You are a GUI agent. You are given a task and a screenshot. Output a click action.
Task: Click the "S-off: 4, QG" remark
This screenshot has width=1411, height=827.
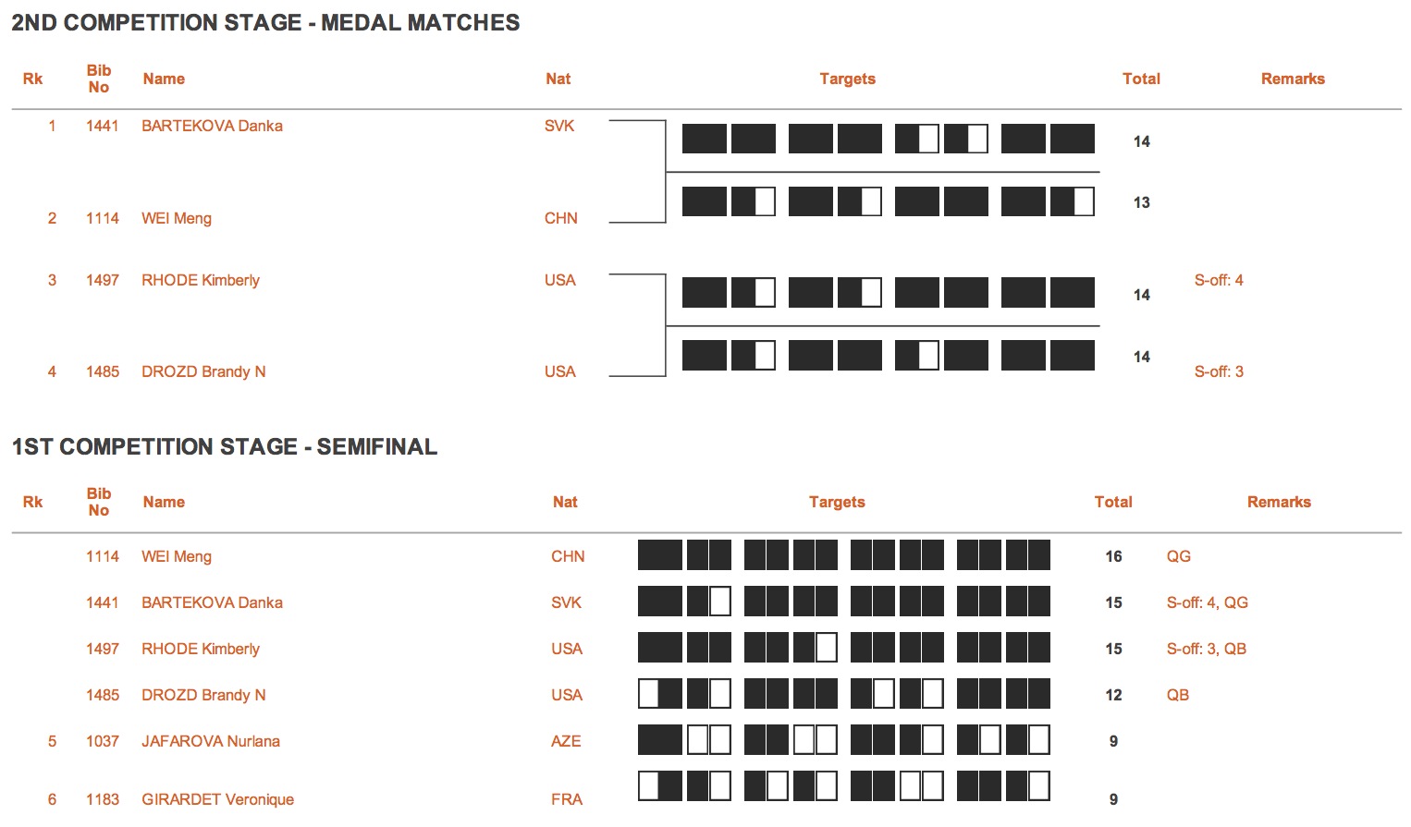pyautogui.click(x=1207, y=602)
